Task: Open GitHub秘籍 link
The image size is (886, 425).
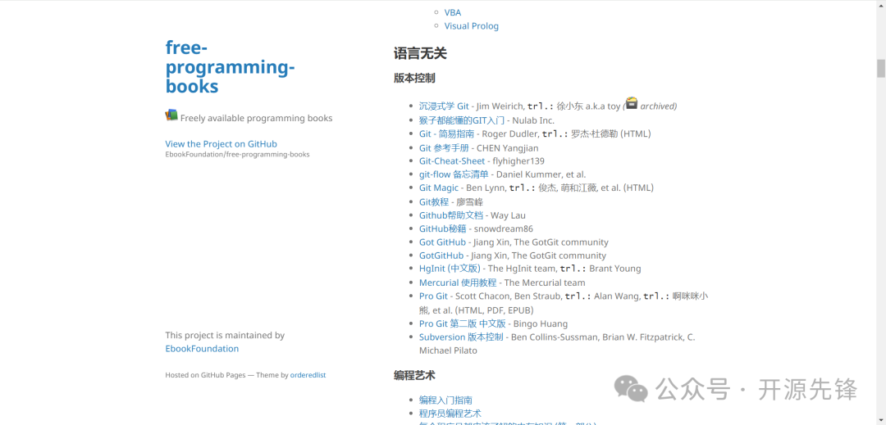Action: pyautogui.click(x=442, y=228)
